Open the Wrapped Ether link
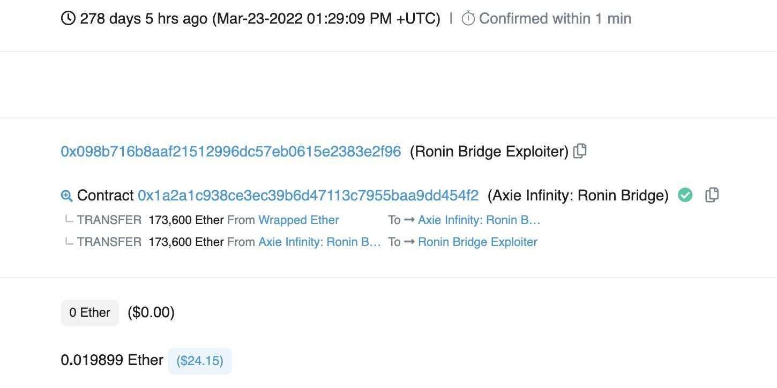 tap(298, 220)
